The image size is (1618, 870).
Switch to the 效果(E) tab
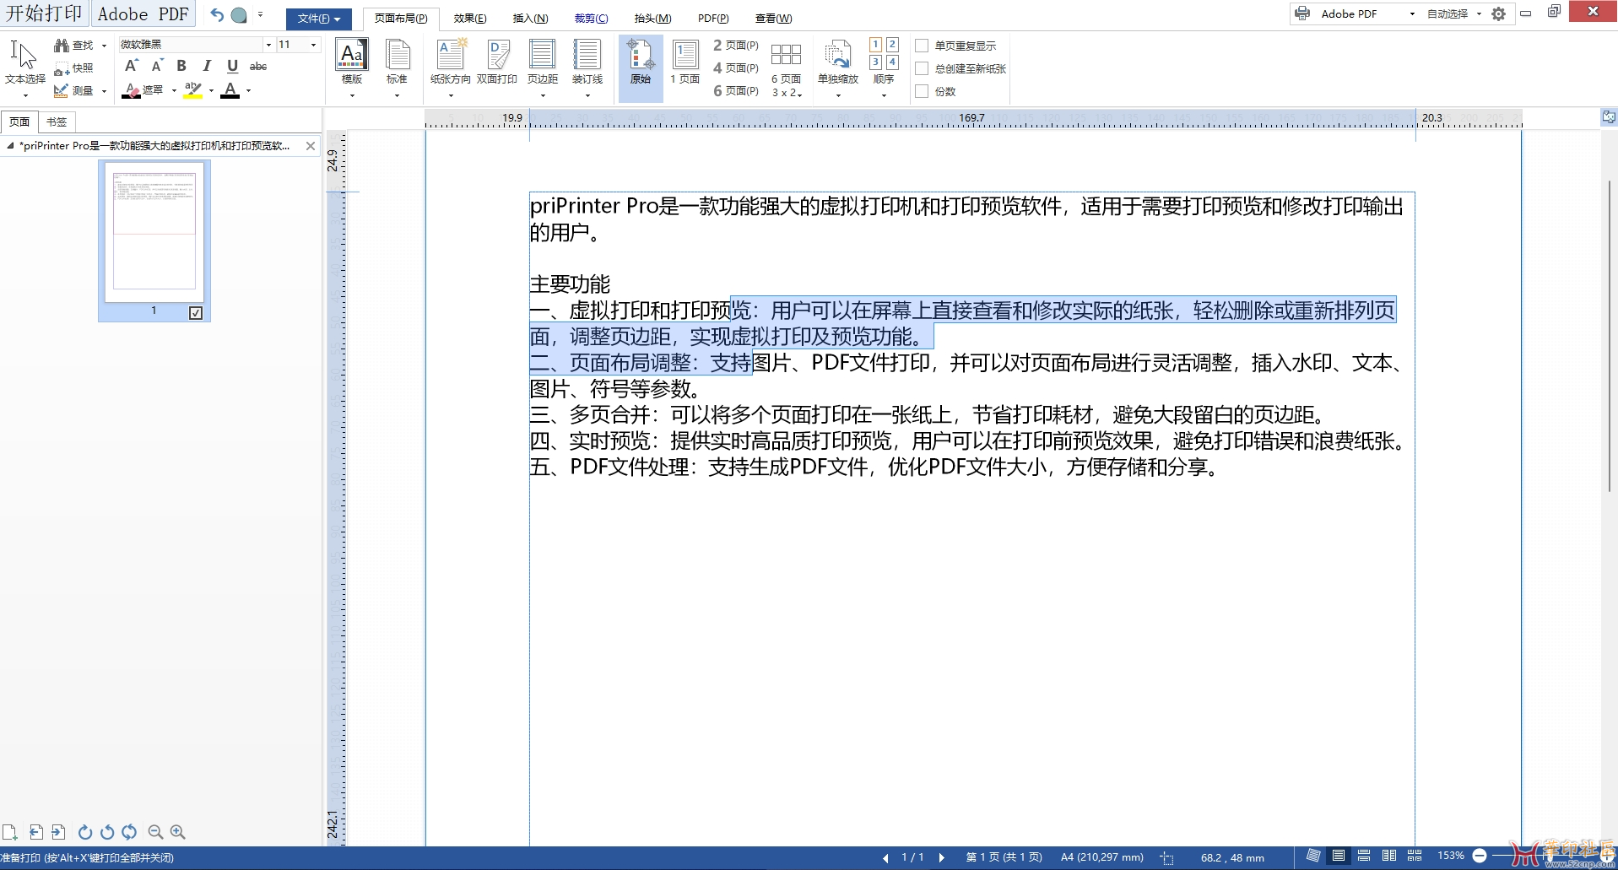click(470, 19)
